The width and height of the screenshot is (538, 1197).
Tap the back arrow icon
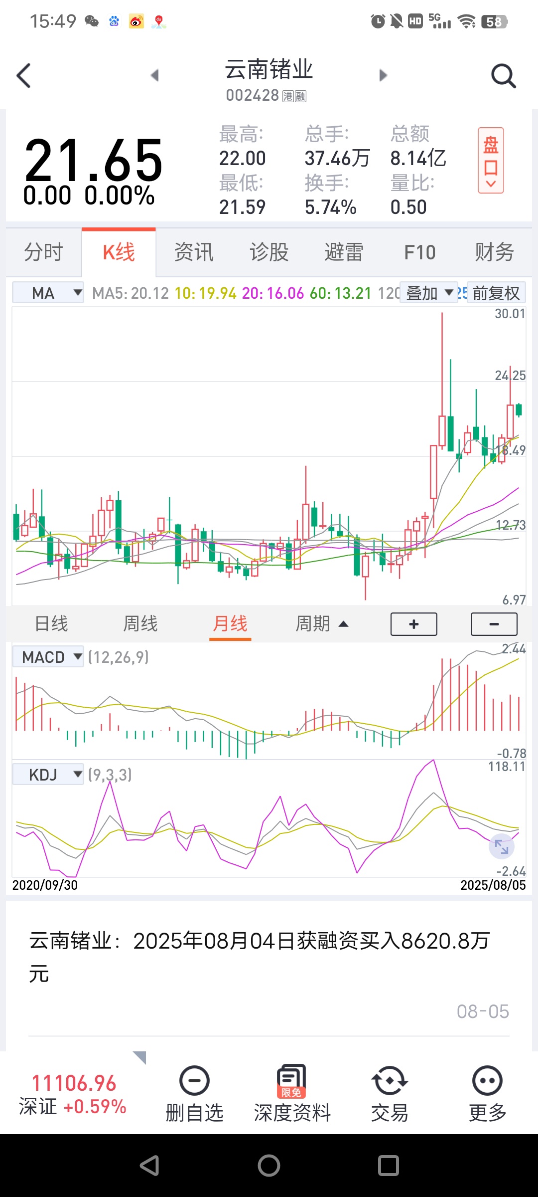24,76
